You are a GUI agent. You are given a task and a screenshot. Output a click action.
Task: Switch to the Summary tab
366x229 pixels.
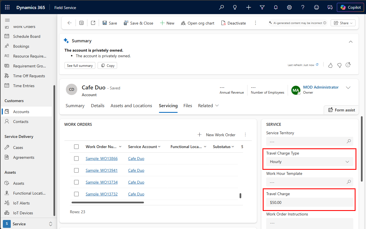75,106
